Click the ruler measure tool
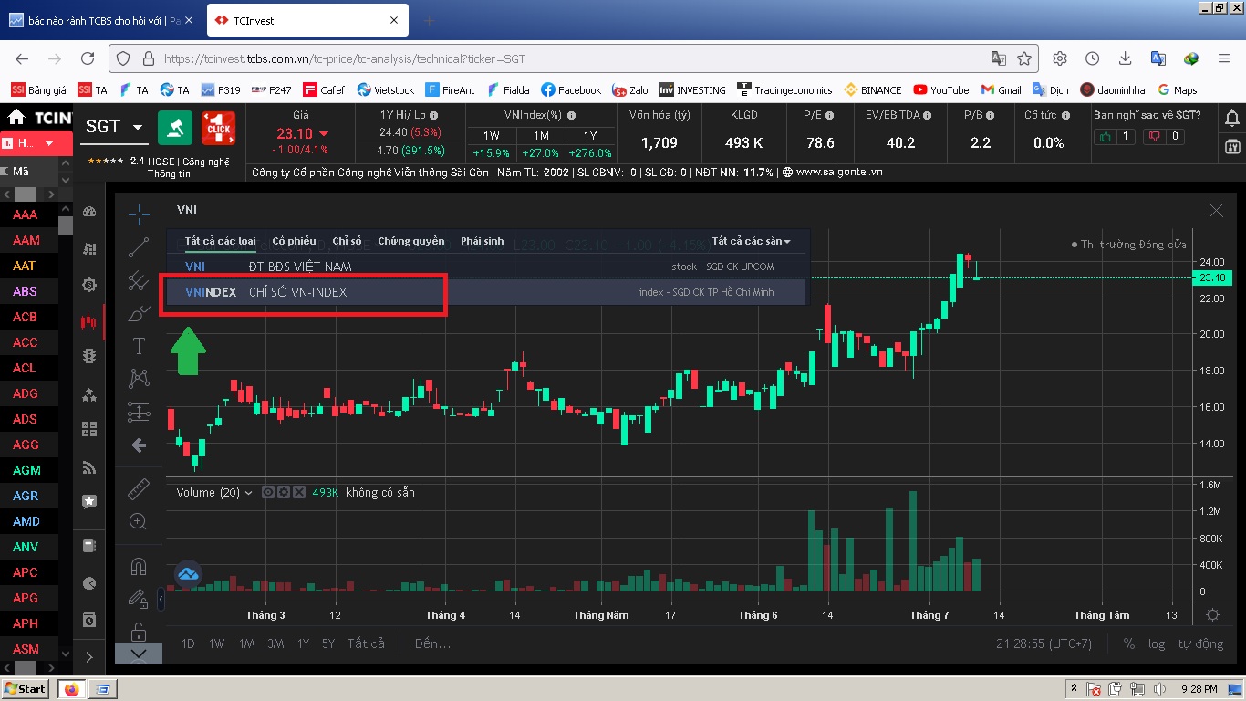Image resolution: width=1246 pixels, height=701 pixels. pyautogui.click(x=139, y=489)
